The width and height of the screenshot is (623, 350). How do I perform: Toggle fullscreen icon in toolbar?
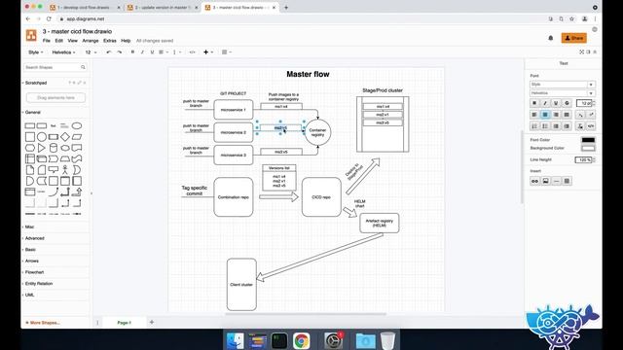582,52
